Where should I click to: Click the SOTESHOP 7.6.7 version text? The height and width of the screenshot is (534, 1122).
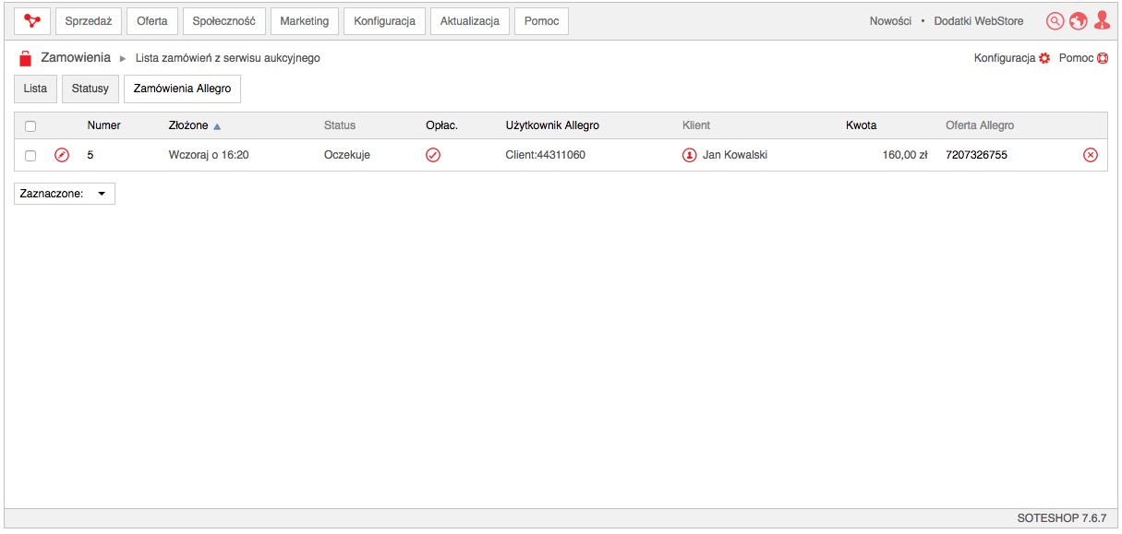point(1061,517)
